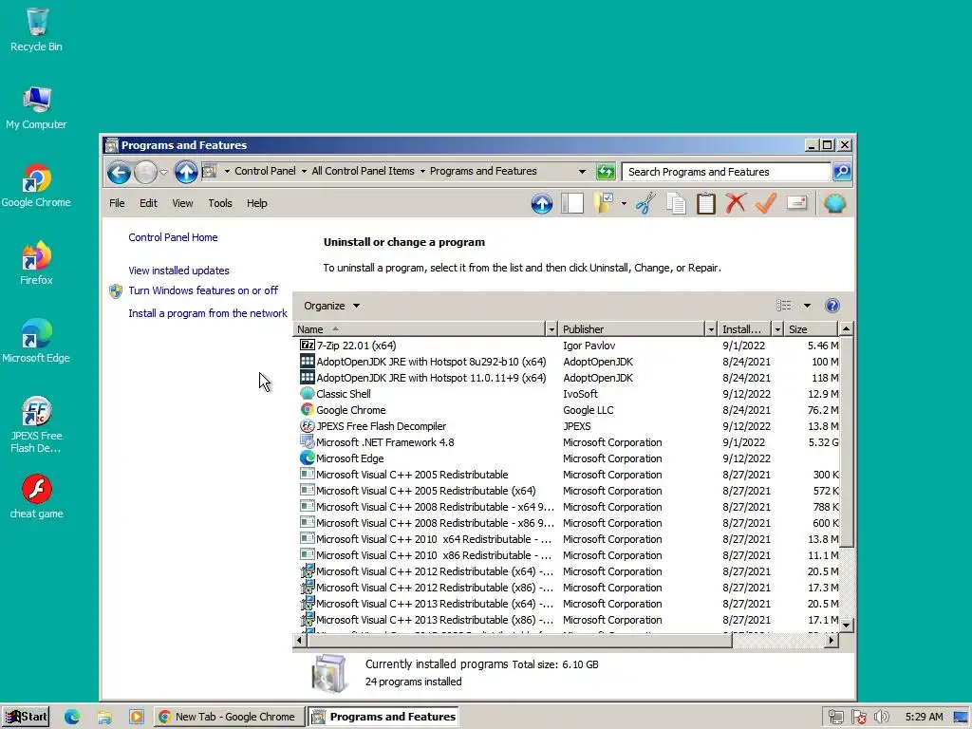The image size is (972, 729).
Task: Click the orange checkmark Properties icon
Action: (766, 203)
